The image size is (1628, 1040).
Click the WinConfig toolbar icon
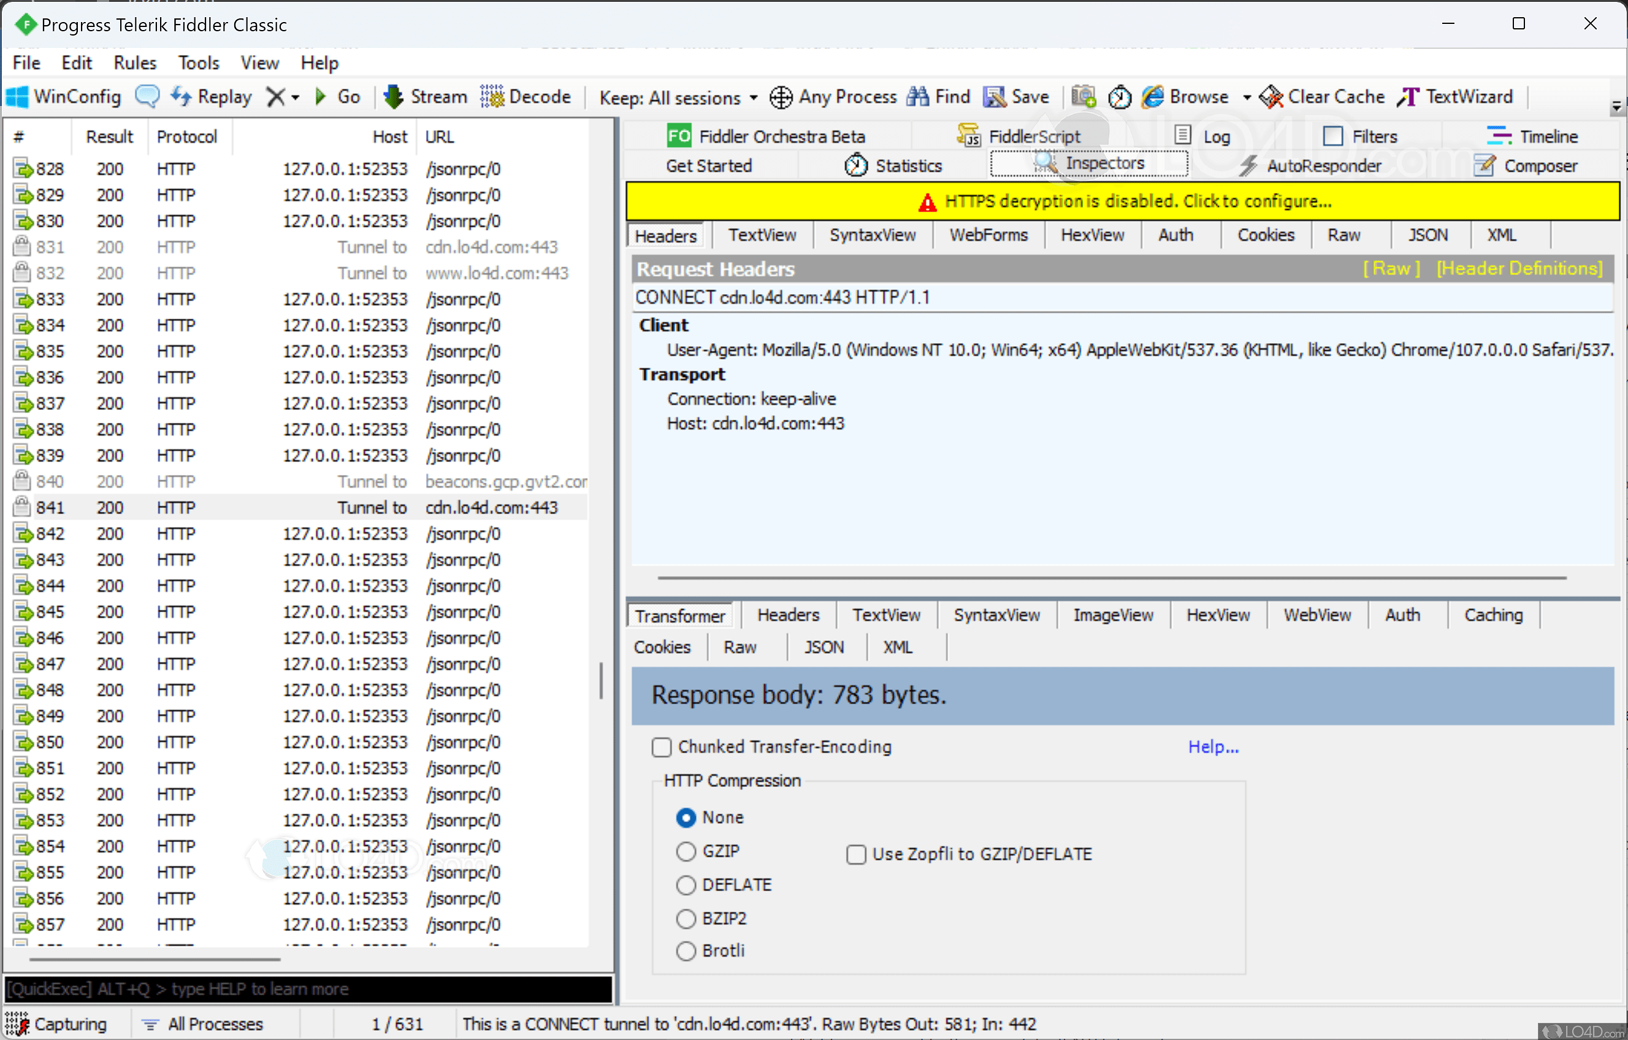18,97
